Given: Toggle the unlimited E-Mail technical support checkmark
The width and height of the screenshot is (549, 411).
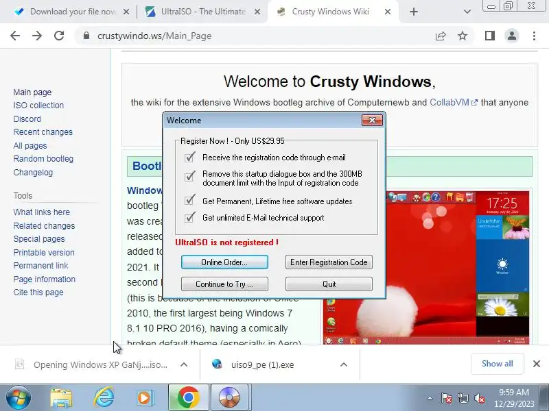Looking at the screenshot, I should tap(189, 217).
